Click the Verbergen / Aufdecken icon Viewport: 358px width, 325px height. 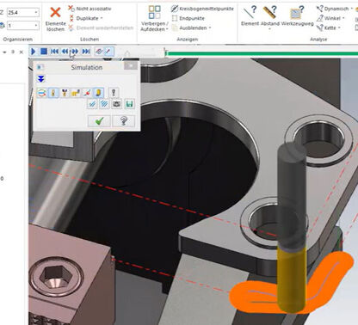[x=154, y=12]
